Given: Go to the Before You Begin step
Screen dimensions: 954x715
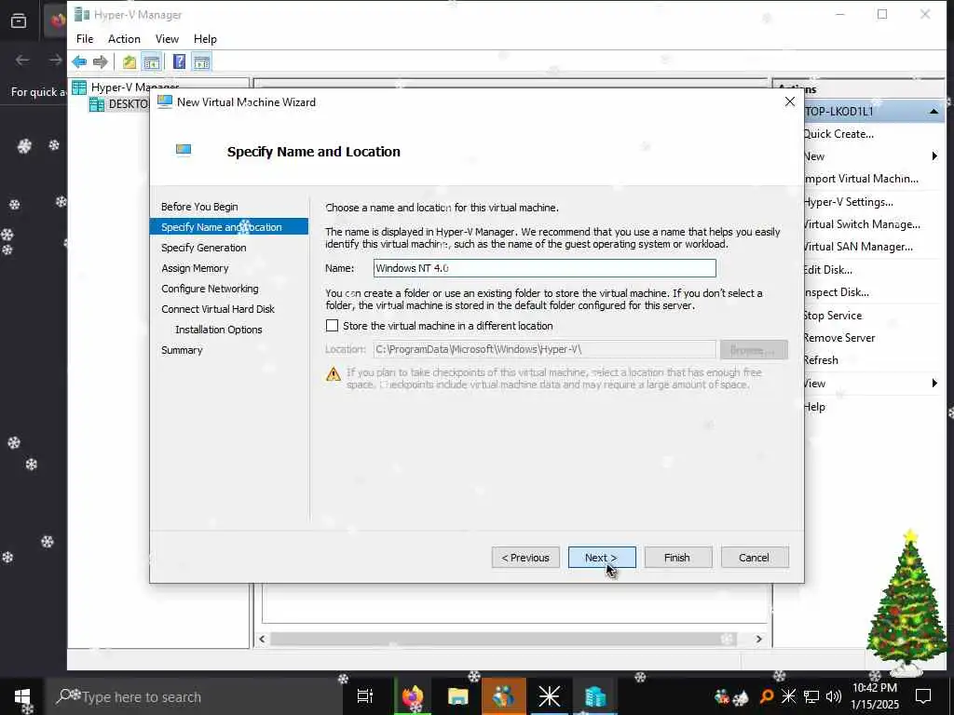Looking at the screenshot, I should 199,207.
